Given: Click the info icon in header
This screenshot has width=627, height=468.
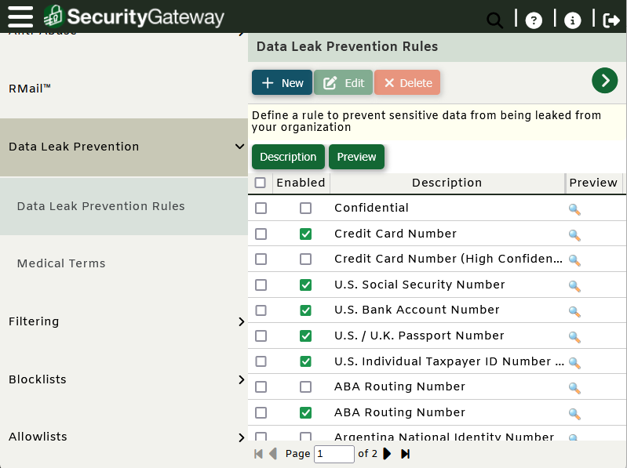Looking at the screenshot, I should click(x=573, y=20).
